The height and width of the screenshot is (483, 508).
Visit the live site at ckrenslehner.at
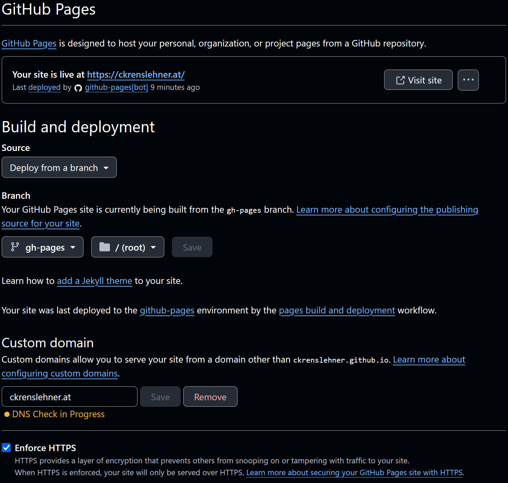[x=136, y=75]
